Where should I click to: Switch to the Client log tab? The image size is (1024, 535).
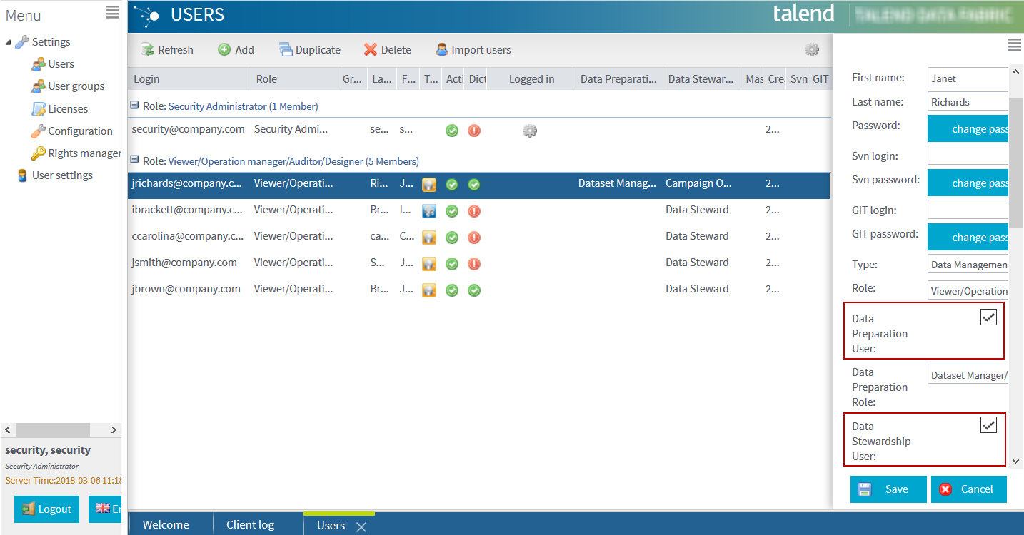(x=250, y=525)
